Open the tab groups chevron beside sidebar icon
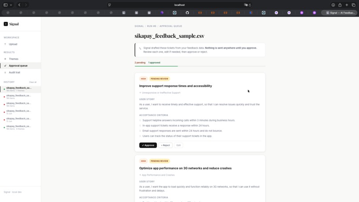 (11, 5)
